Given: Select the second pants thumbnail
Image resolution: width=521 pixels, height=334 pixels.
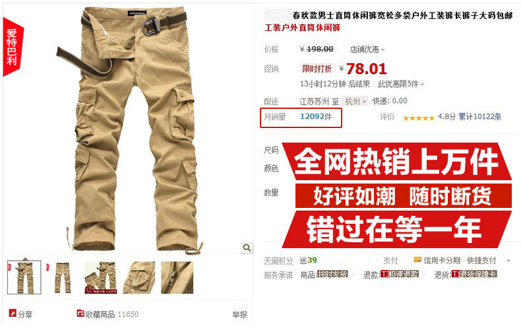Looking at the screenshot, I should 63,277.
